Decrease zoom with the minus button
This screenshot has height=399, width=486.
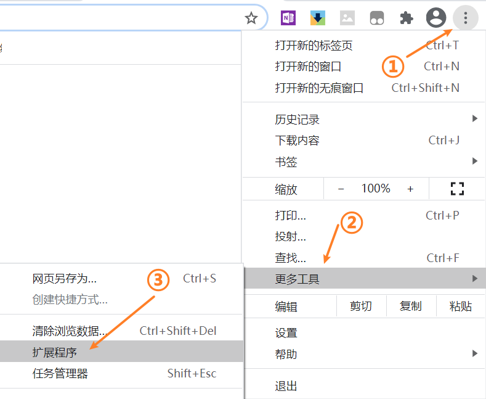coord(341,189)
